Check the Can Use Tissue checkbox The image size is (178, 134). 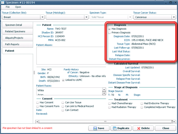(x=63, y=102)
